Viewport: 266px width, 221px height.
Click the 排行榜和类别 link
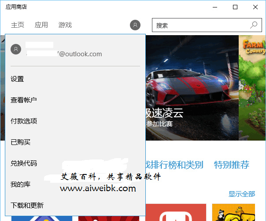click(174, 165)
